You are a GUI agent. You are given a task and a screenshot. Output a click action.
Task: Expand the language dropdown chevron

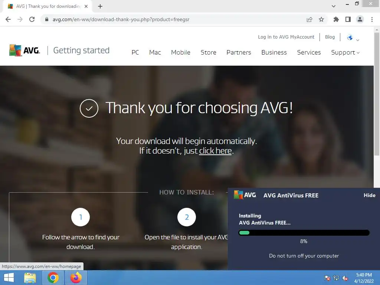[358, 40]
